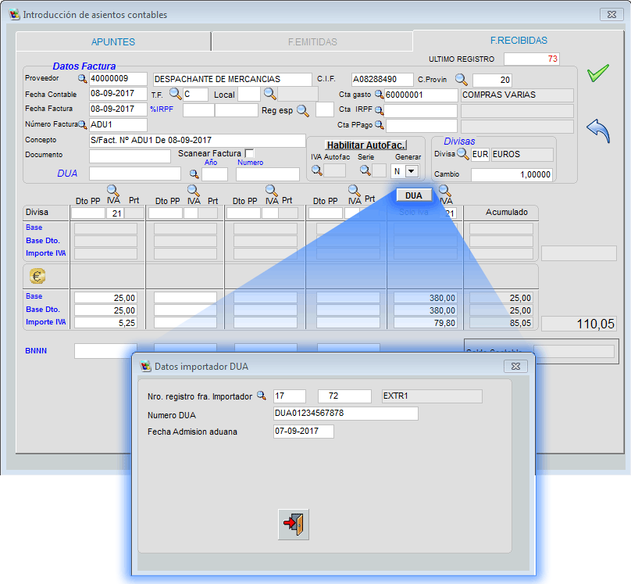Search currencies with the Divisa magnifier
This screenshot has width=631, height=584.
pos(463,154)
